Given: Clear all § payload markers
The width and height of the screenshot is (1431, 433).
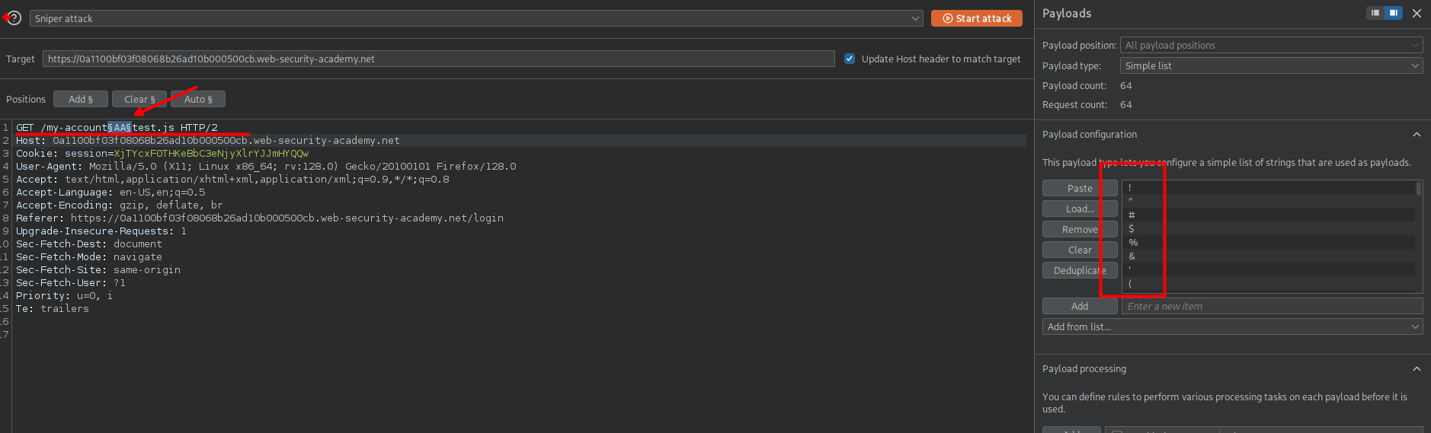Looking at the screenshot, I should point(139,99).
